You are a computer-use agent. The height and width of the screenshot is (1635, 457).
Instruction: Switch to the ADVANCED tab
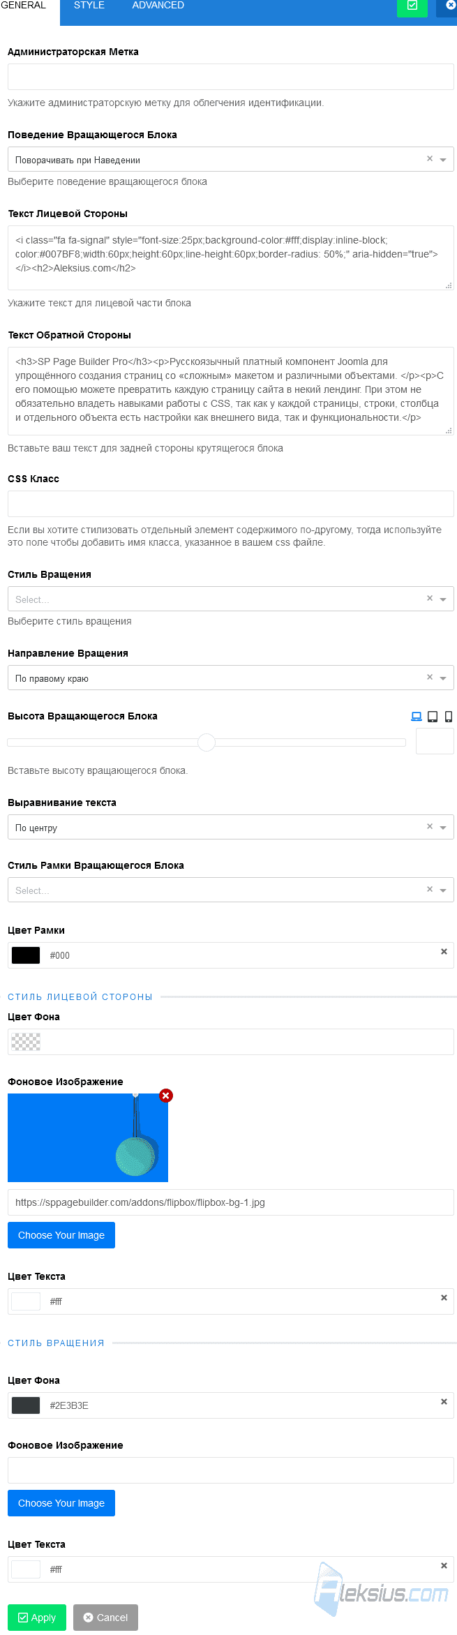tap(158, 6)
